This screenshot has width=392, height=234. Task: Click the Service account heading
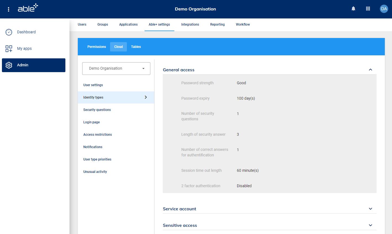[179, 209]
